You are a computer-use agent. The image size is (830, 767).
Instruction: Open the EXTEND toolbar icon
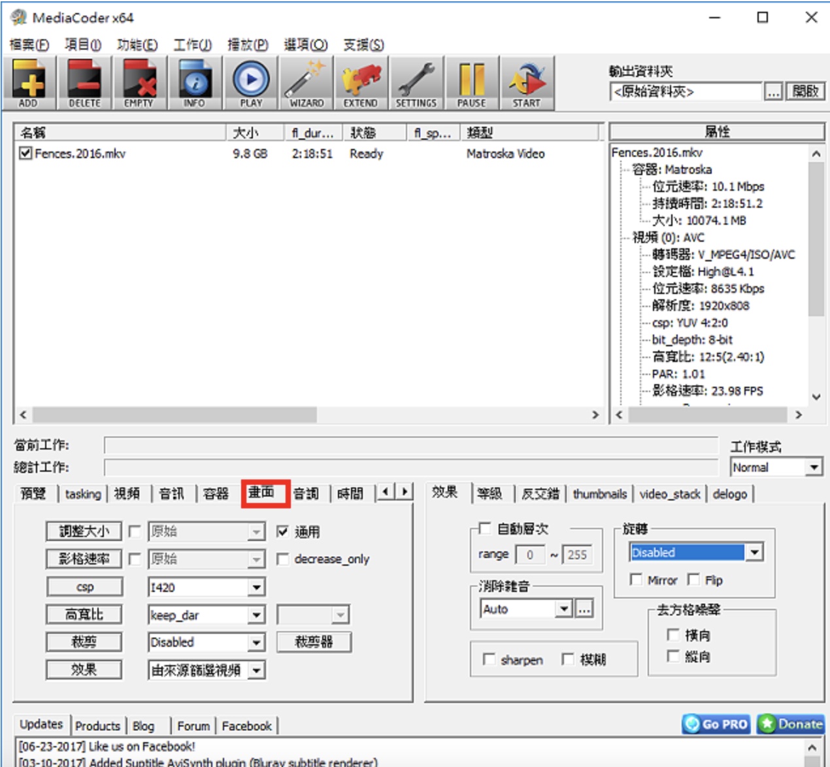[361, 83]
